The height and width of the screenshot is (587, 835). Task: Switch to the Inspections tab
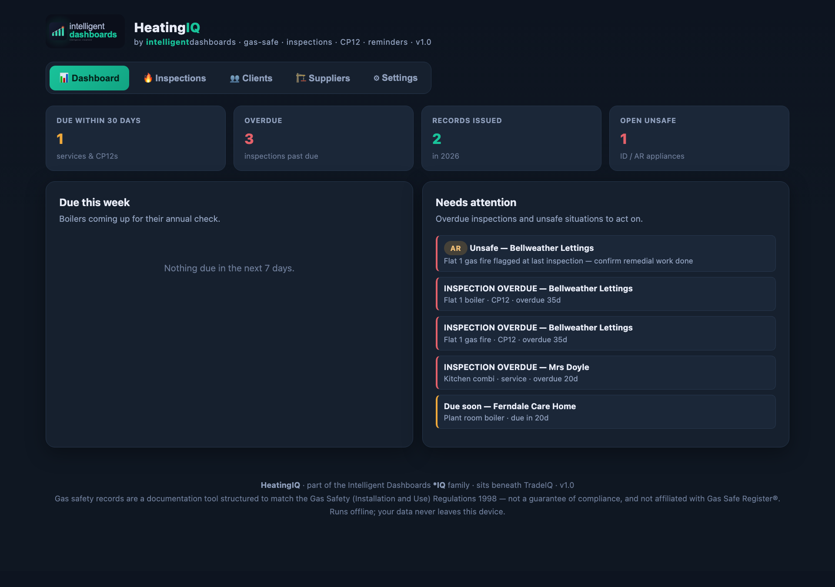click(x=175, y=78)
